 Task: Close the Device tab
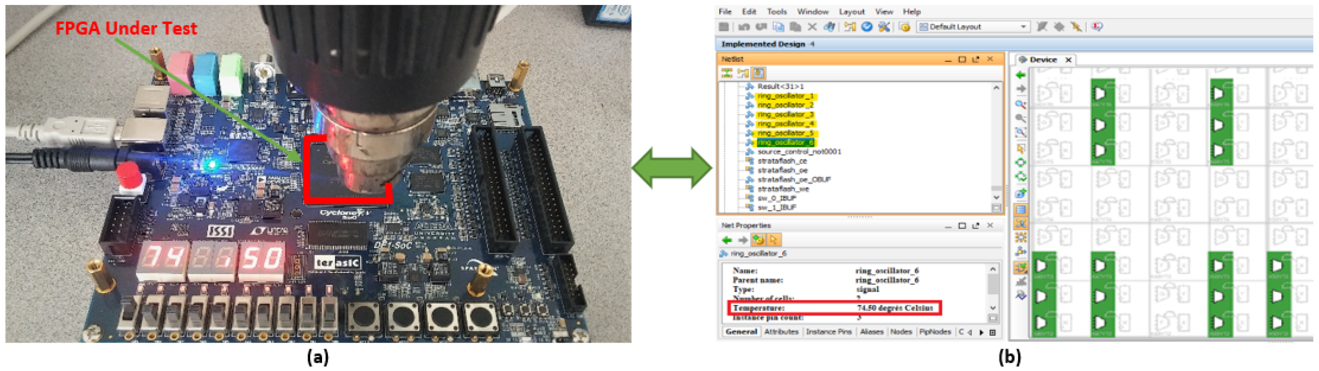[1068, 60]
